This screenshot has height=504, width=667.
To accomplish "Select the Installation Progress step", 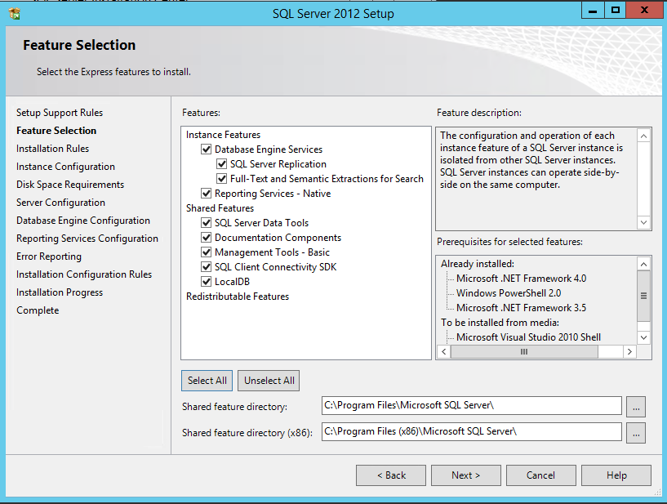I will [x=60, y=292].
